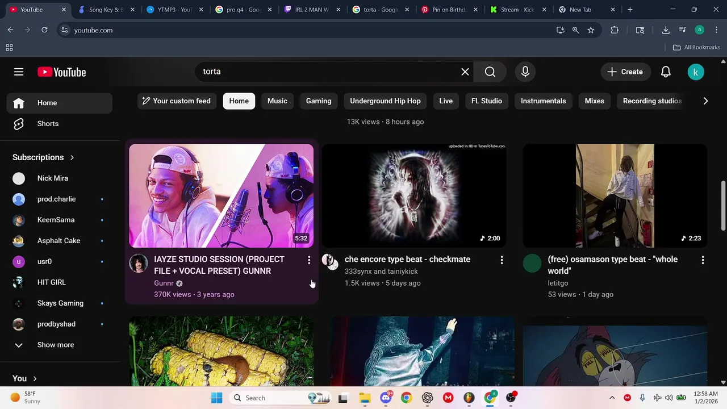
Task: Open ChatGPT from the taskbar
Action: (428, 398)
